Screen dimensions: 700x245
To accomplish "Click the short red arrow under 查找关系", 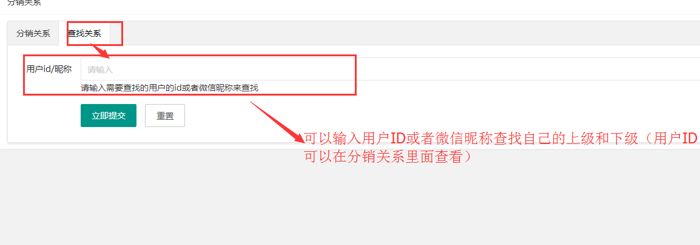I will 100,51.
